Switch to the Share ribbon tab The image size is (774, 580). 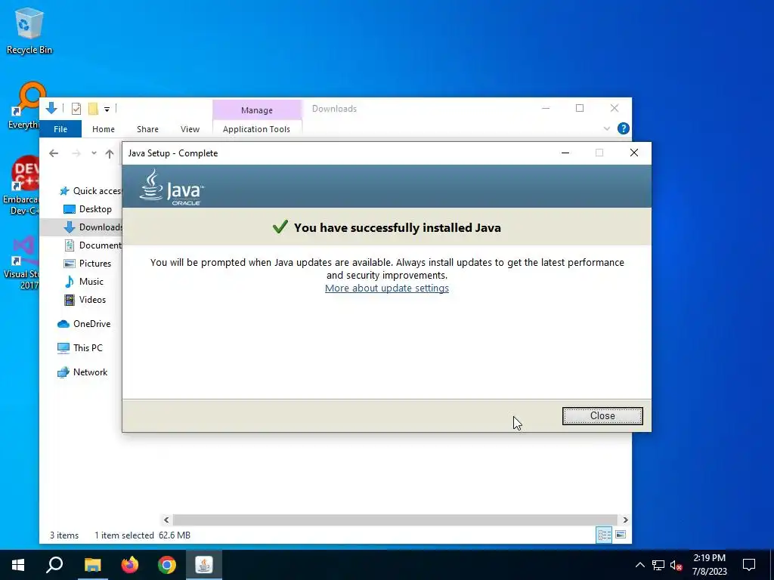click(147, 129)
